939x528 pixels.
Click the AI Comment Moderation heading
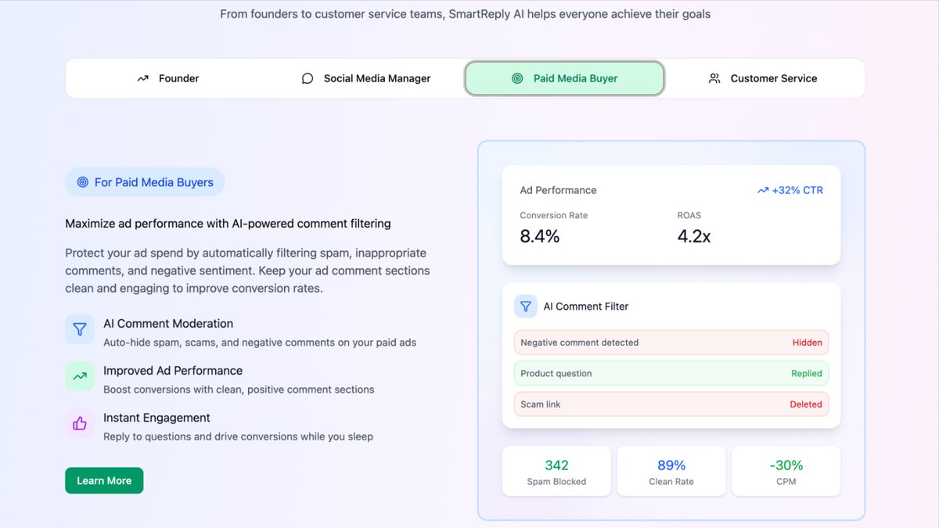tap(168, 323)
